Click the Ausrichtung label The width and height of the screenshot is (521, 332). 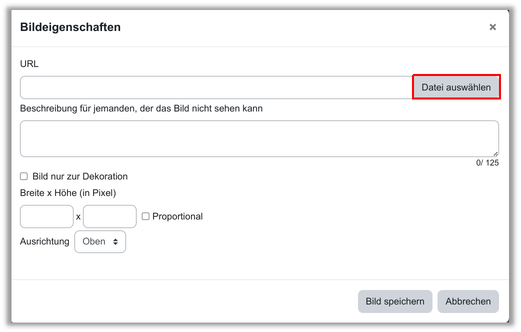[44, 241]
